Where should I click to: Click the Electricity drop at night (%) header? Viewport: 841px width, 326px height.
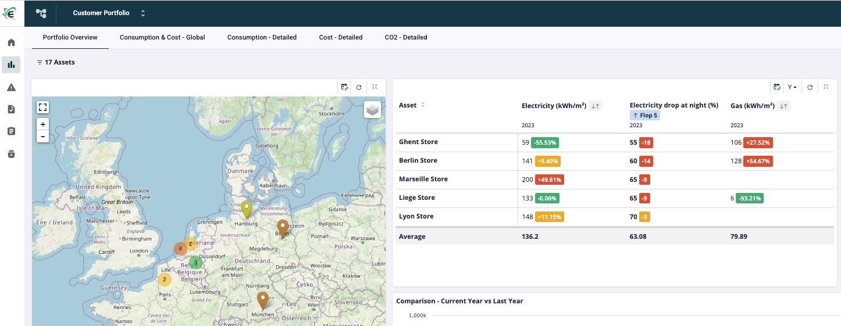click(x=674, y=105)
